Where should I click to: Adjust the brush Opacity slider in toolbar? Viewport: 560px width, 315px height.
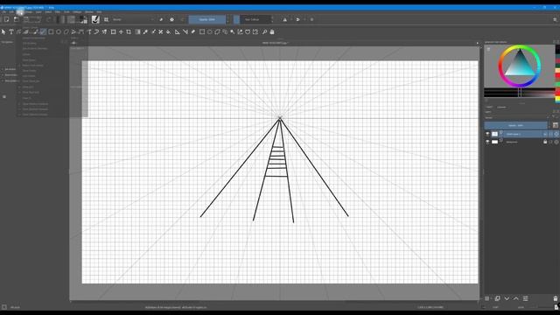(x=207, y=19)
